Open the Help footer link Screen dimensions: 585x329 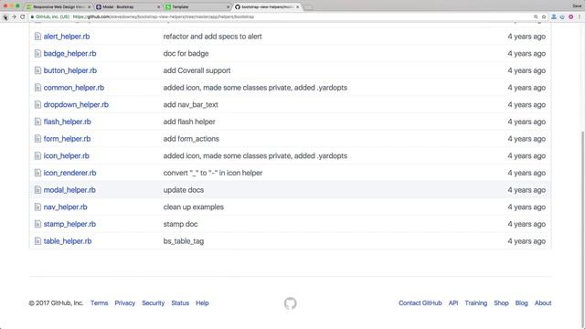202,302
